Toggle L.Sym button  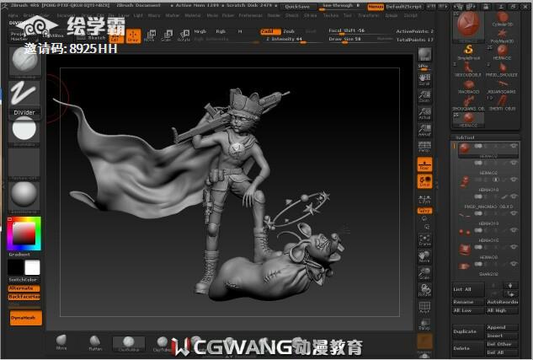pos(424,199)
